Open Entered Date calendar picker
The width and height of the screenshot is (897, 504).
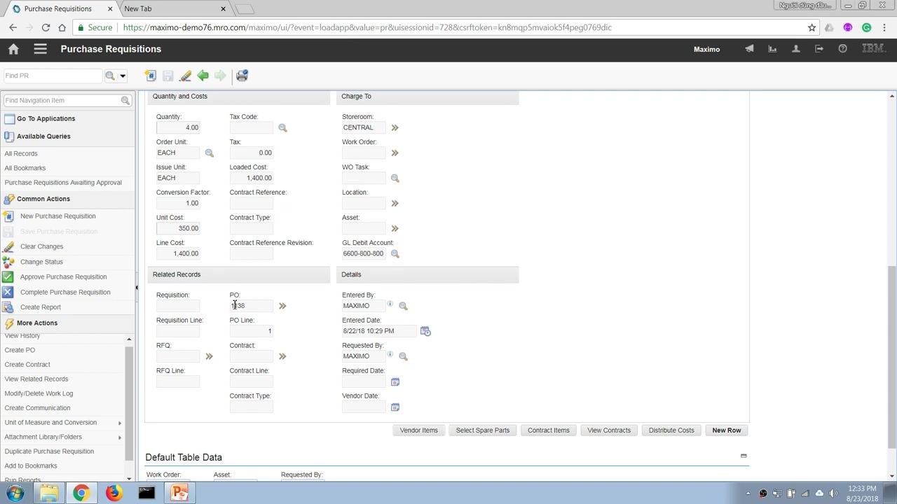pos(425,331)
